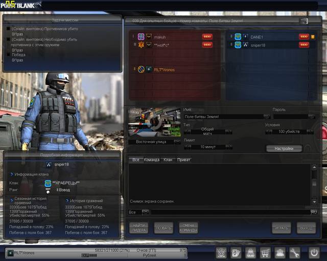Image resolution: width=327 pixels, height=261 pixels.
Task: Click the yellow leader icon beside DANE1
Action: point(313,37)
